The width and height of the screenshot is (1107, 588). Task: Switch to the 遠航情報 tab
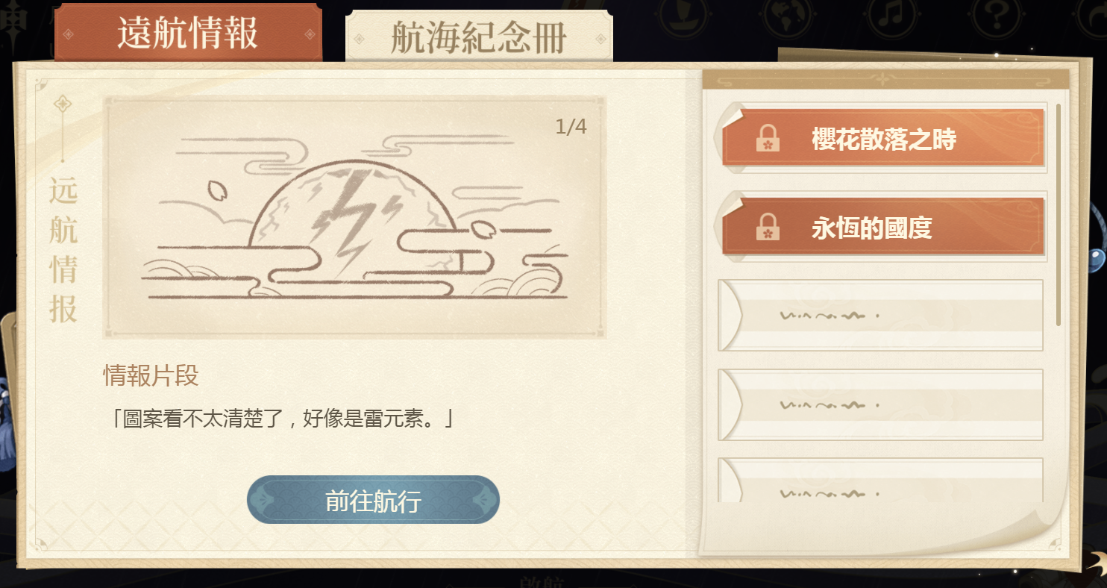pyautogui.click(x=188, y=33)
